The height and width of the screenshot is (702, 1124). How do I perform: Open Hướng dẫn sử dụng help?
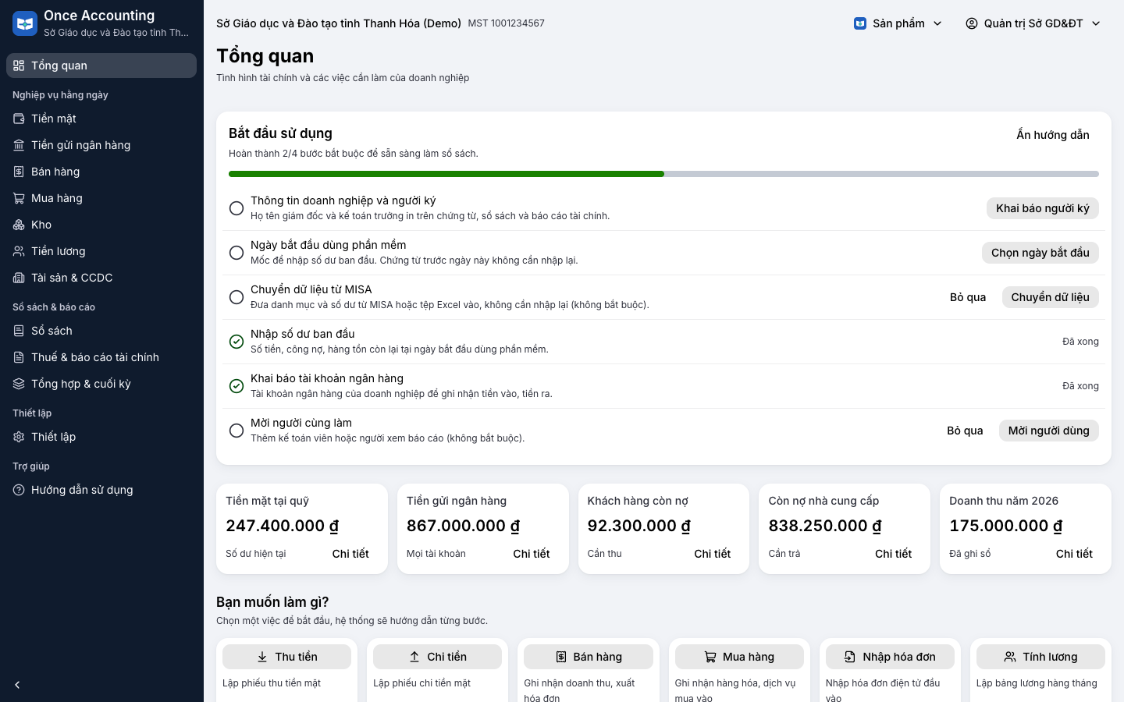coord(101,490)
